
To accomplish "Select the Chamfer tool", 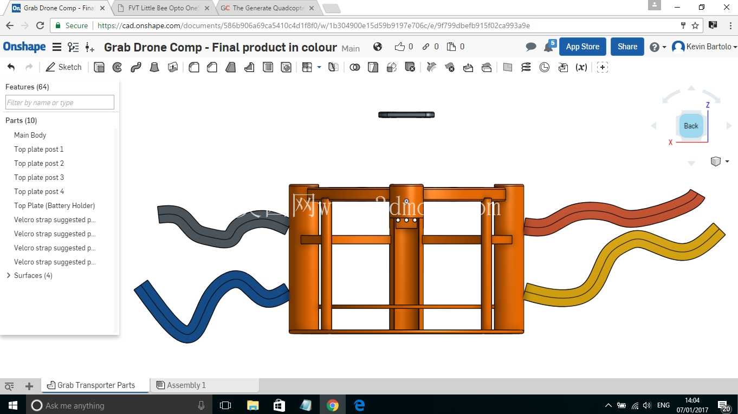I will point(212,67).
